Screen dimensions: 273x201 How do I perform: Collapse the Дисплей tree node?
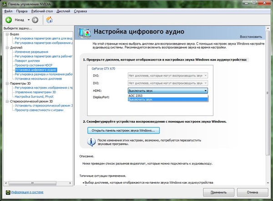(x=7, y=48)
